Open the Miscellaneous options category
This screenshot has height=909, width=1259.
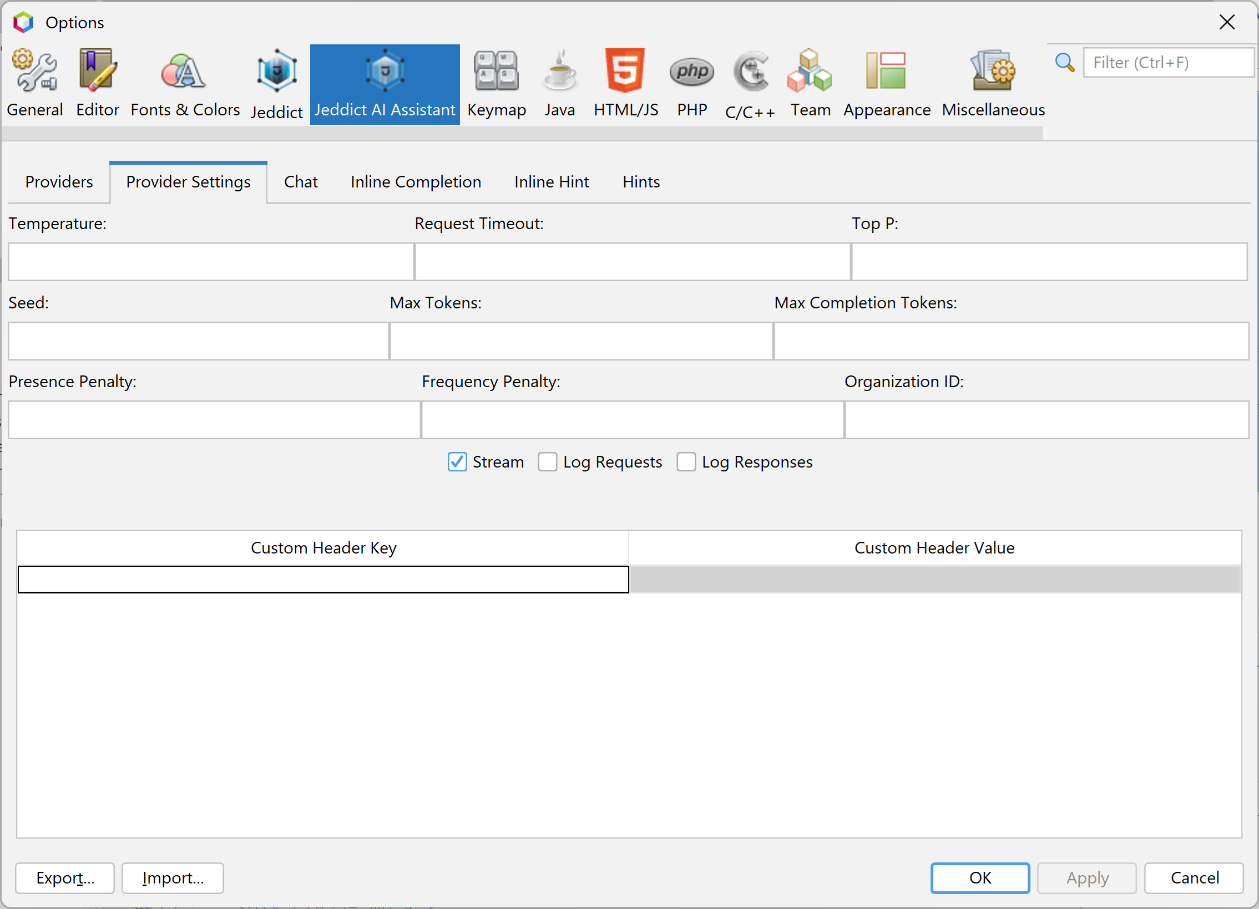tap(993, 83)
